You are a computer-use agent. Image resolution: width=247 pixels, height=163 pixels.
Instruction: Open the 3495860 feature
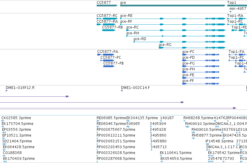(x=158, y=135)
